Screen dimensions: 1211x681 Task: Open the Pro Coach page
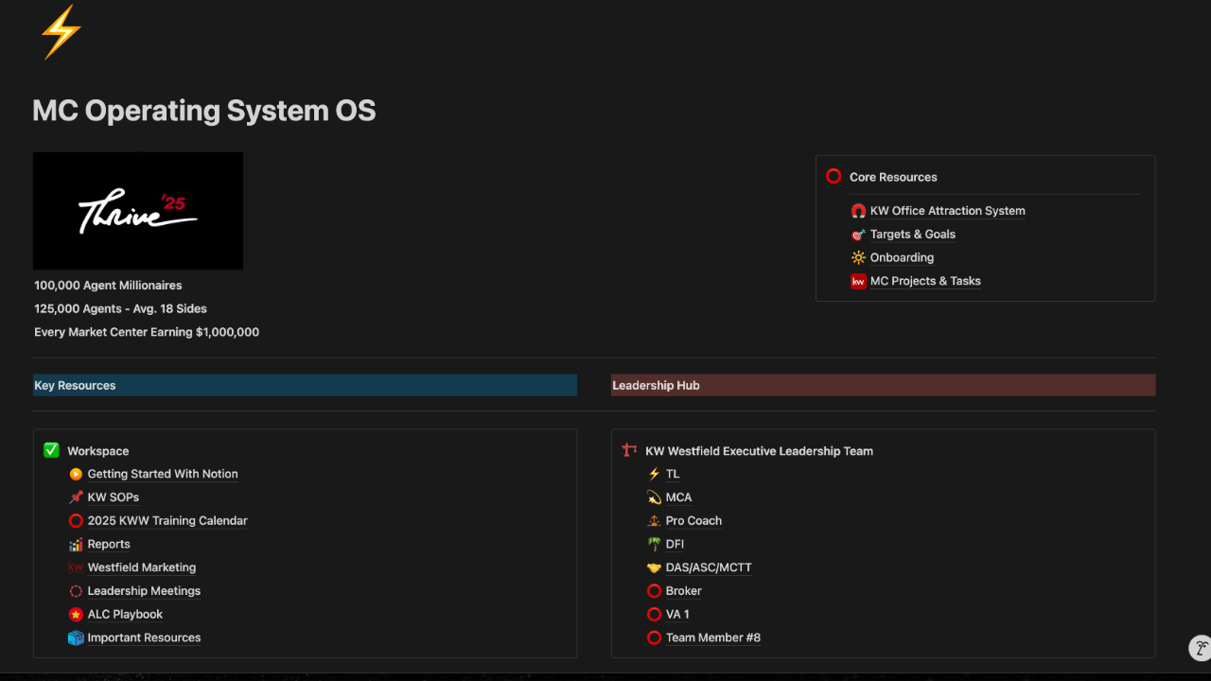pos(693,520)
